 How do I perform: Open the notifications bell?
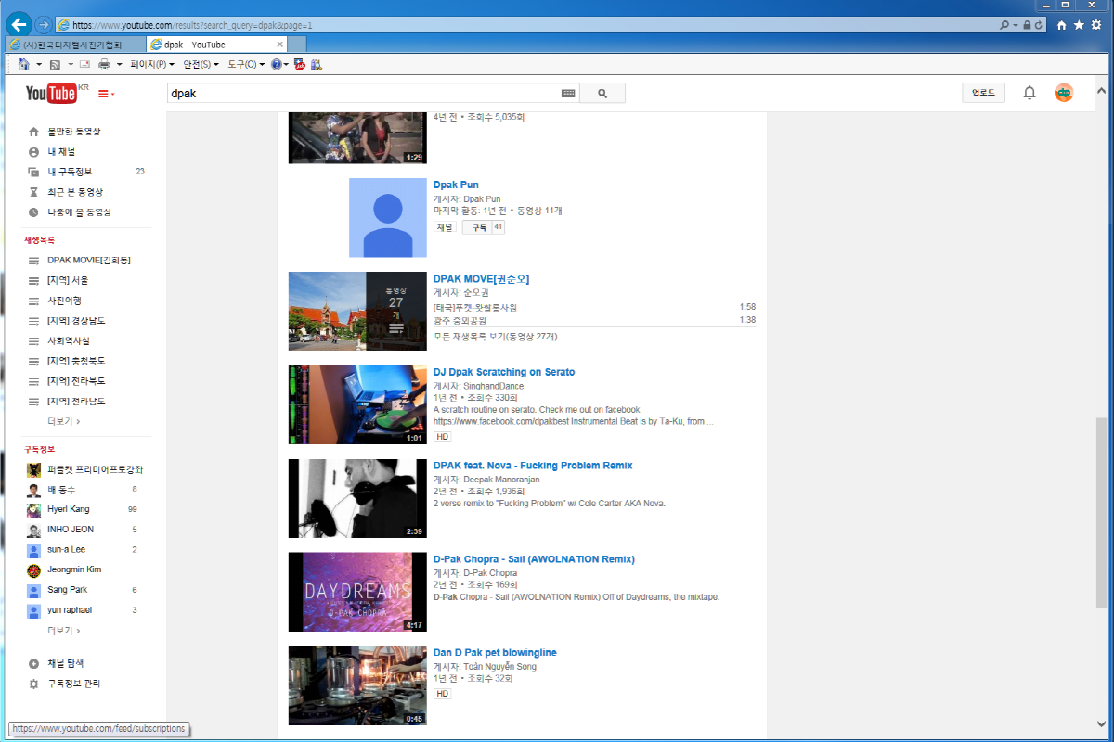point(1029,93)
